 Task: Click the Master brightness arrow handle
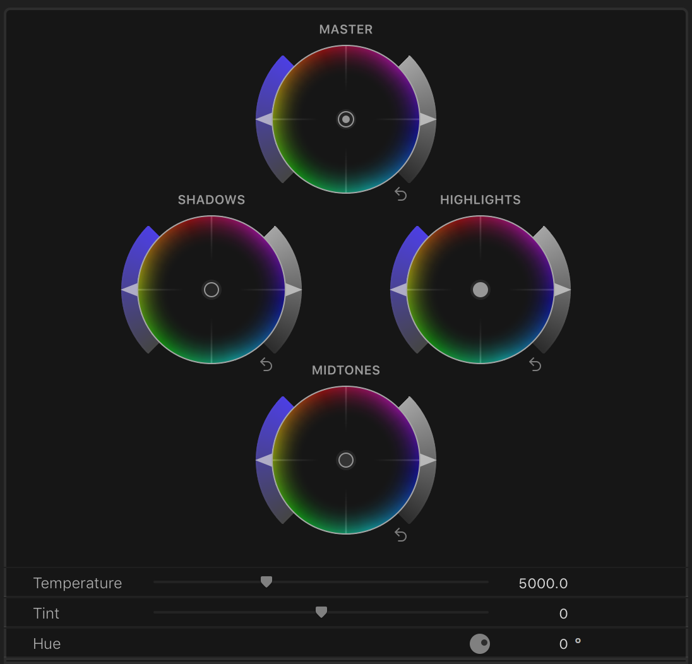point(428,119)
